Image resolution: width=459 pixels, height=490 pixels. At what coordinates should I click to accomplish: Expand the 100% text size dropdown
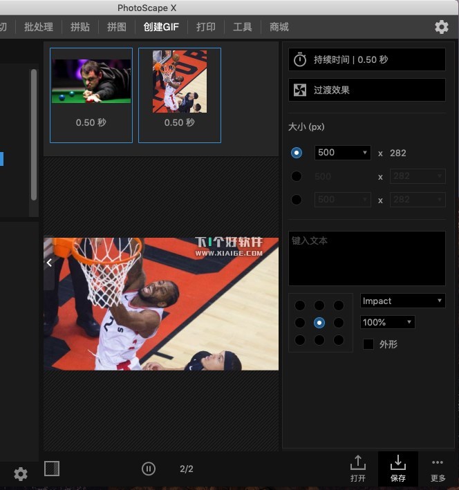[387, 322]
